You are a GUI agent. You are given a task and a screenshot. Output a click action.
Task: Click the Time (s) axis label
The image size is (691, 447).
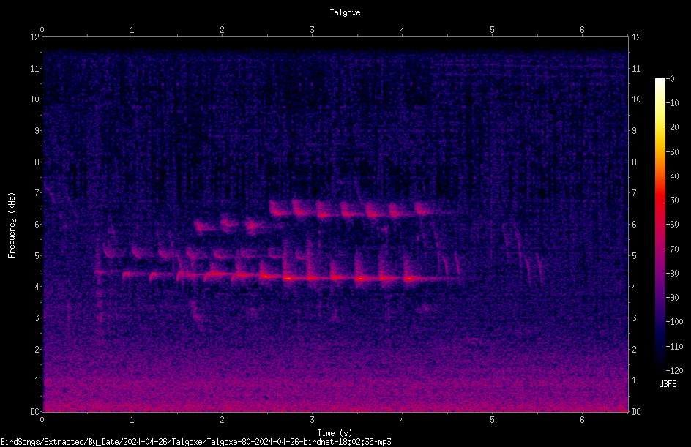(x=335, y=433)
